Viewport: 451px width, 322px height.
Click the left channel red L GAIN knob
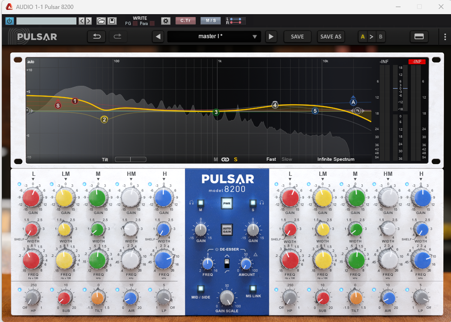[31, 198]
